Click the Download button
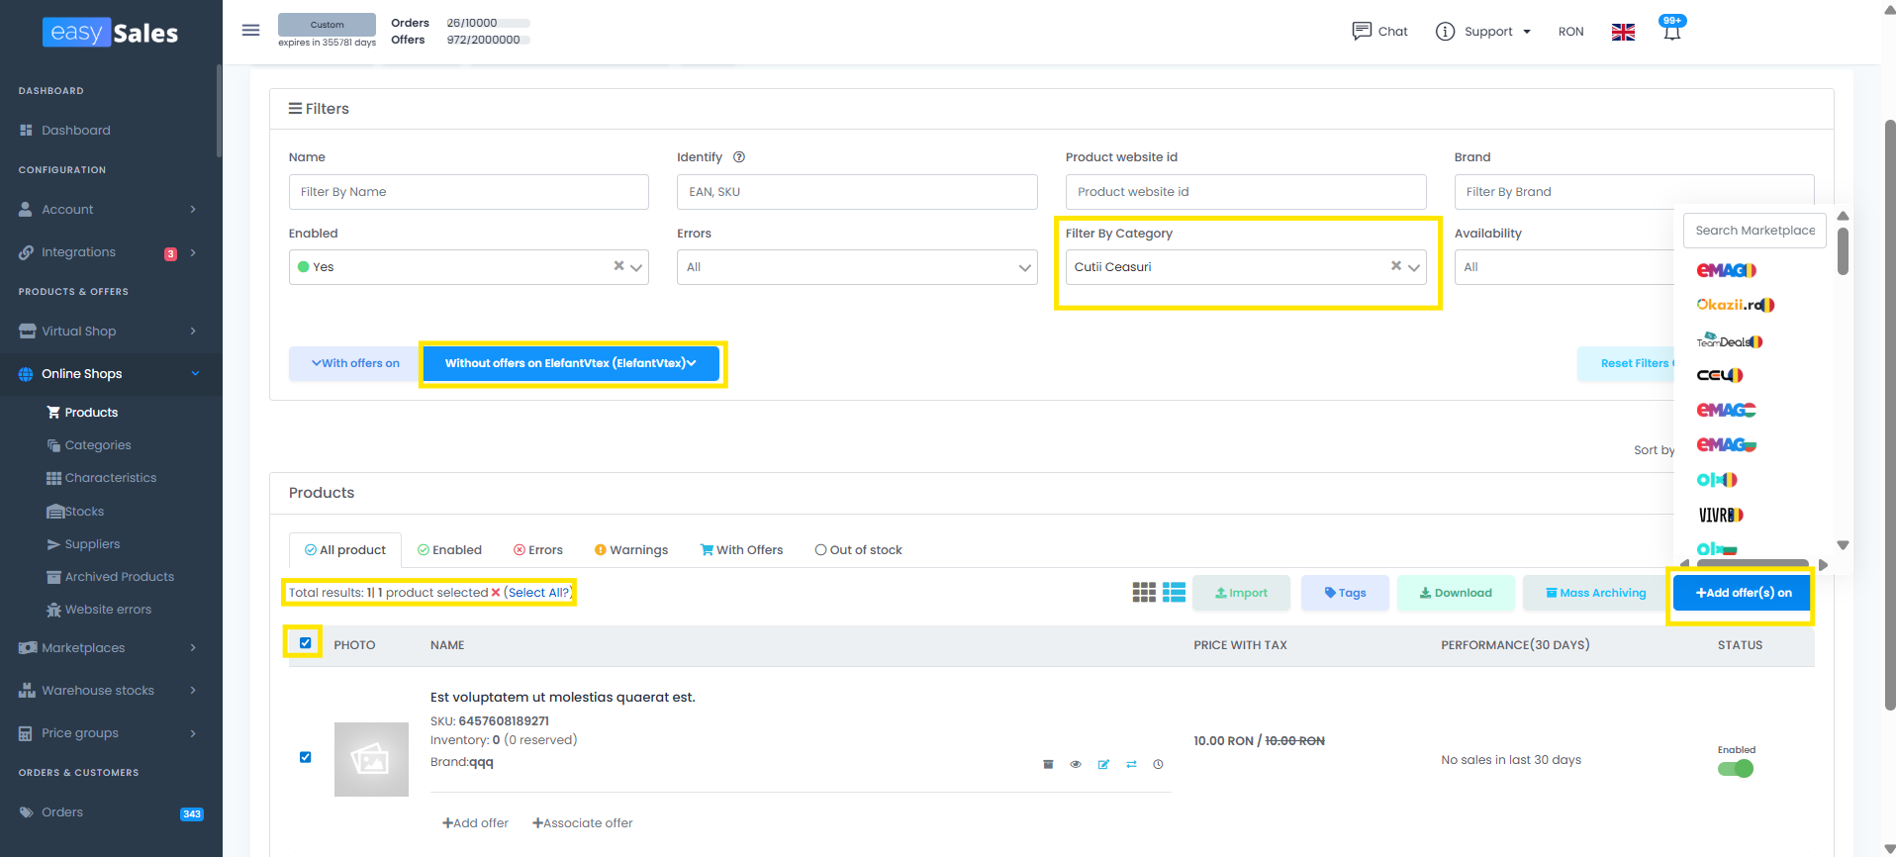Image resolution: width=1896 pixels, height=857 pixels. click(x=1456, y=593)
